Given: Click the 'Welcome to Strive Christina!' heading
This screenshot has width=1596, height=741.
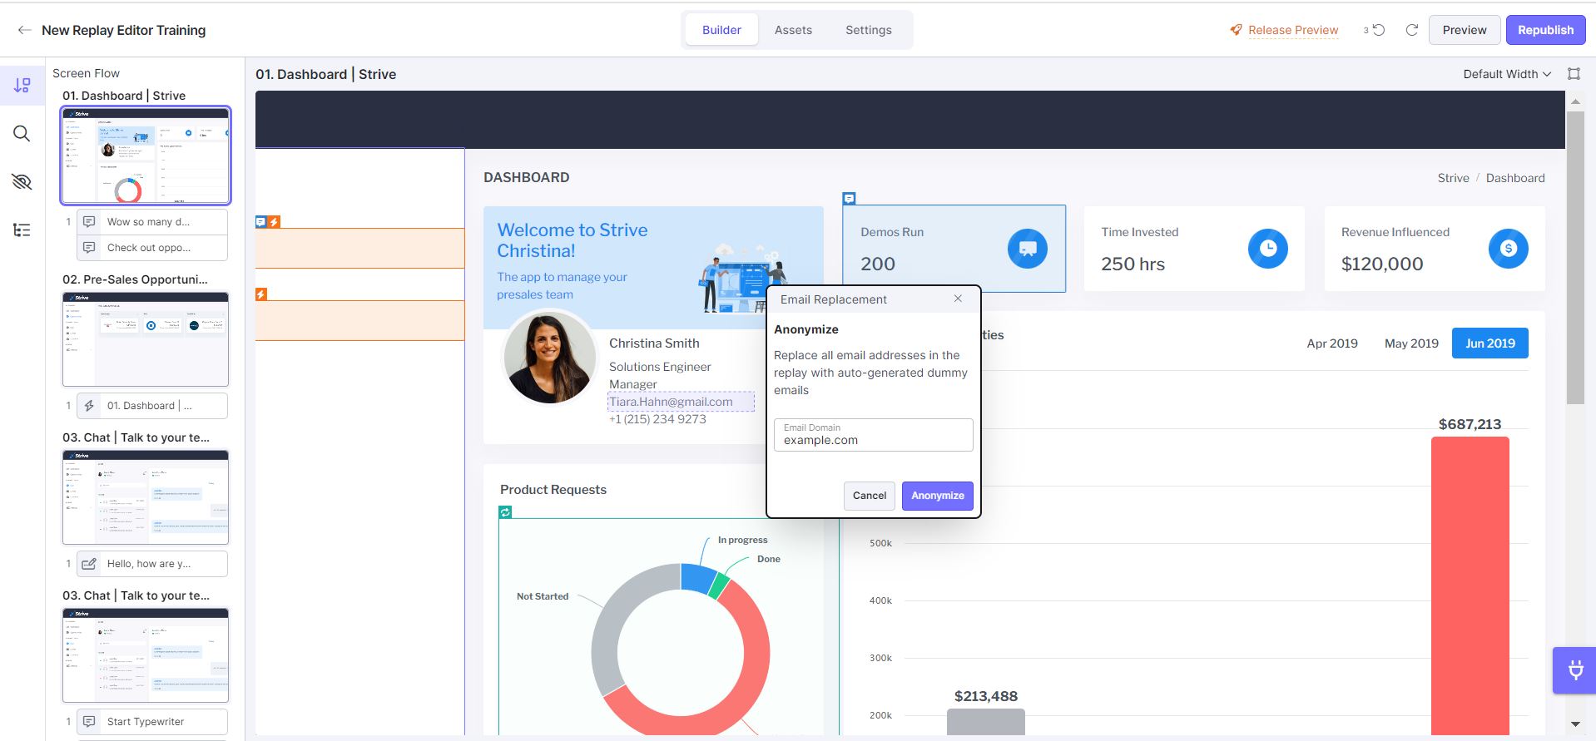Looking at the screenshot, I should 572,240.
